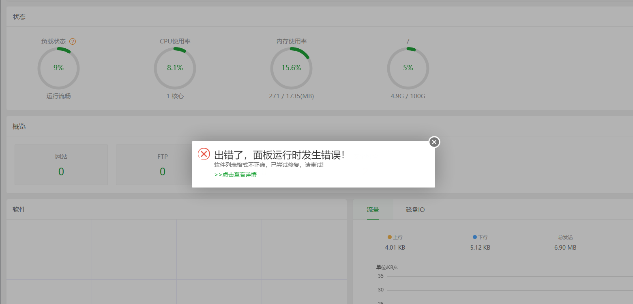Click the disk / 5% gauge
The width and height of the screenshot is (633, 304).
click(x=408, y=68)
